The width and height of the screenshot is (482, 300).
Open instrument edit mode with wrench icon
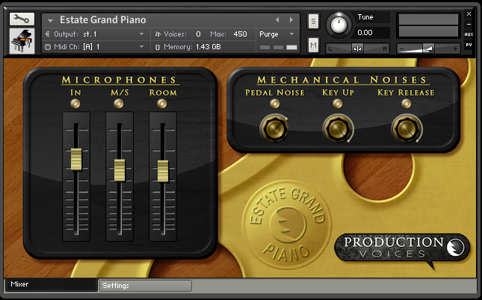pos(22,19)
